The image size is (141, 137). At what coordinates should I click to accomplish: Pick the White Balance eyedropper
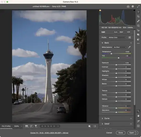129,47
